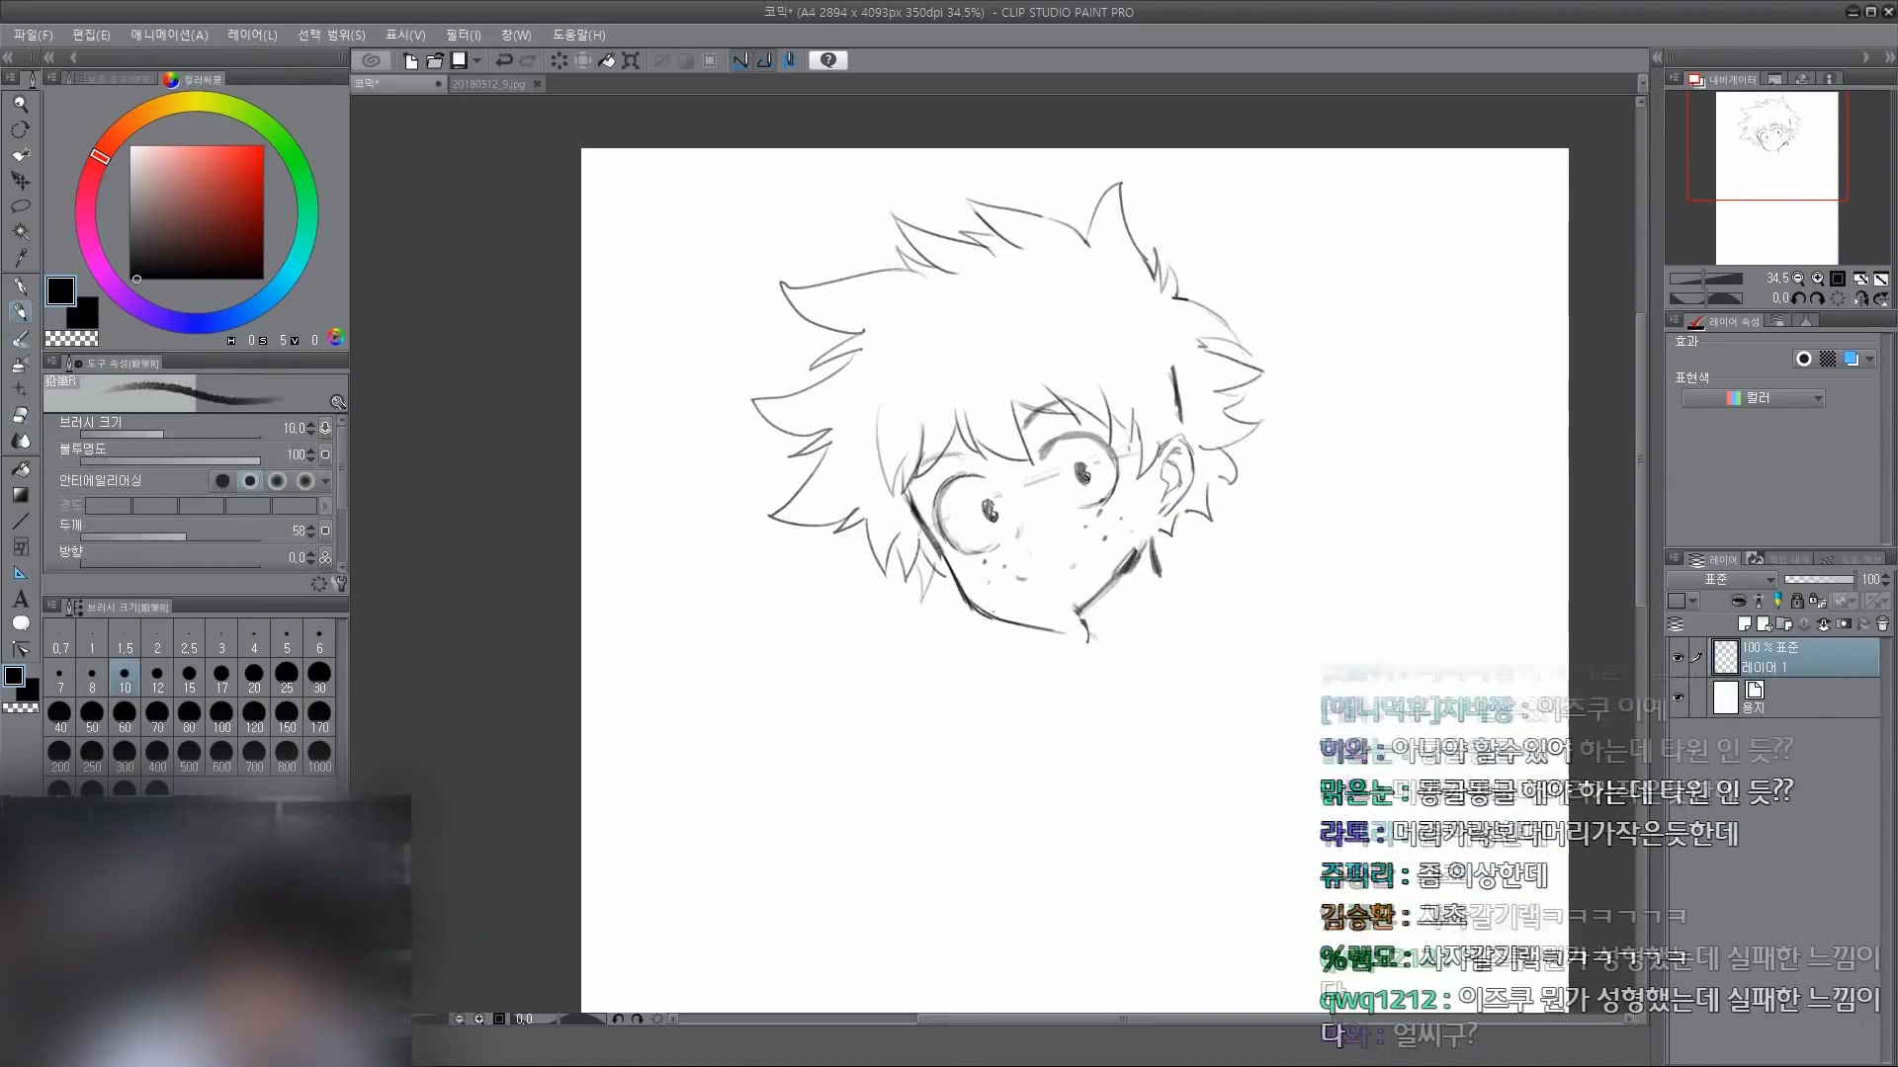Screen dimensions: 1898x1067
Task: Expand anti-aliasing options arrow
Action: tap(325, 481)
